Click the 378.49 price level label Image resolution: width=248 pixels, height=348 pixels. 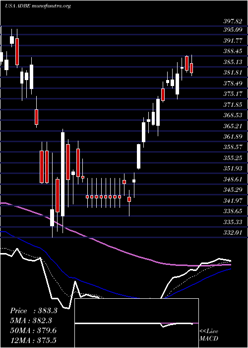tap(232, 83)
